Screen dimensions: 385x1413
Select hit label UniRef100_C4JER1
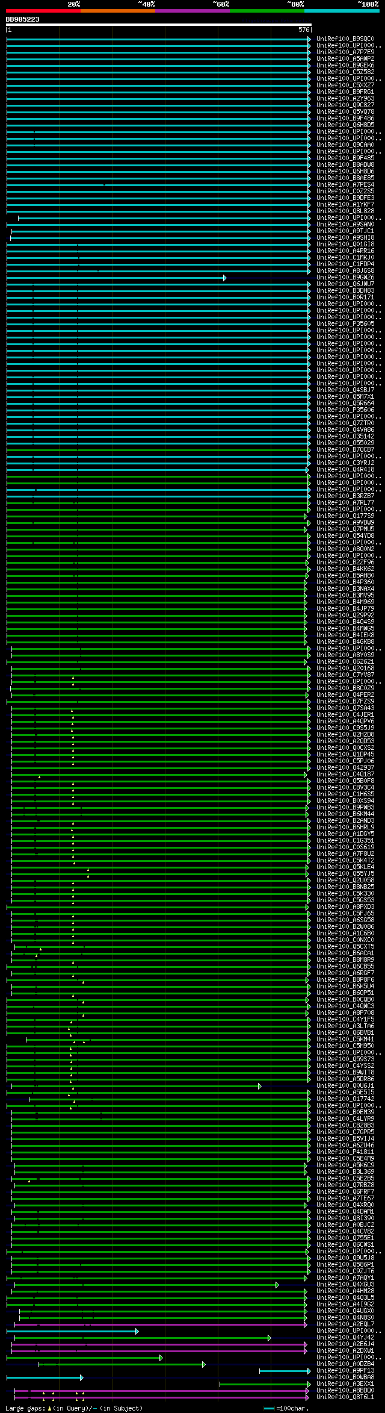point(345,714)
